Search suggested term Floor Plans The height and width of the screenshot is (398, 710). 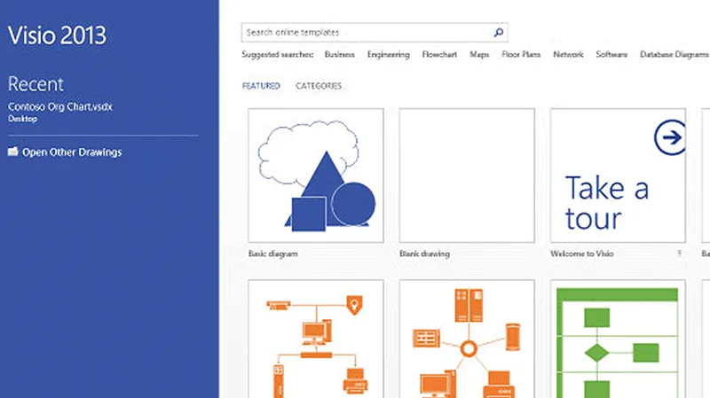521,54
